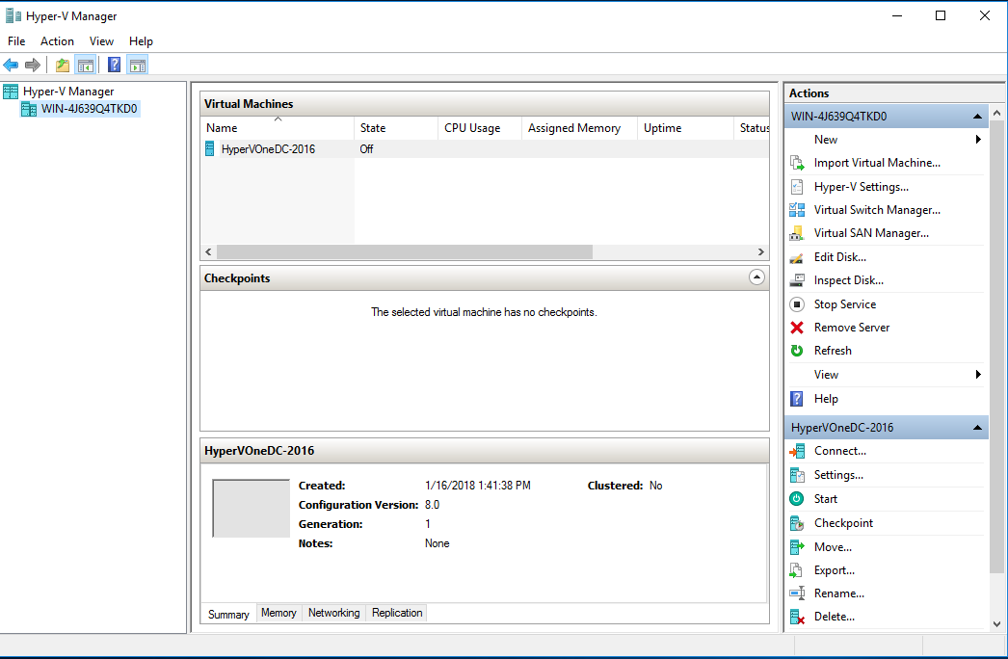This screenshot has width=1008, height=659.
Task: Refresh the server using the green Refresh icon
Action: [x=796, y=350]
